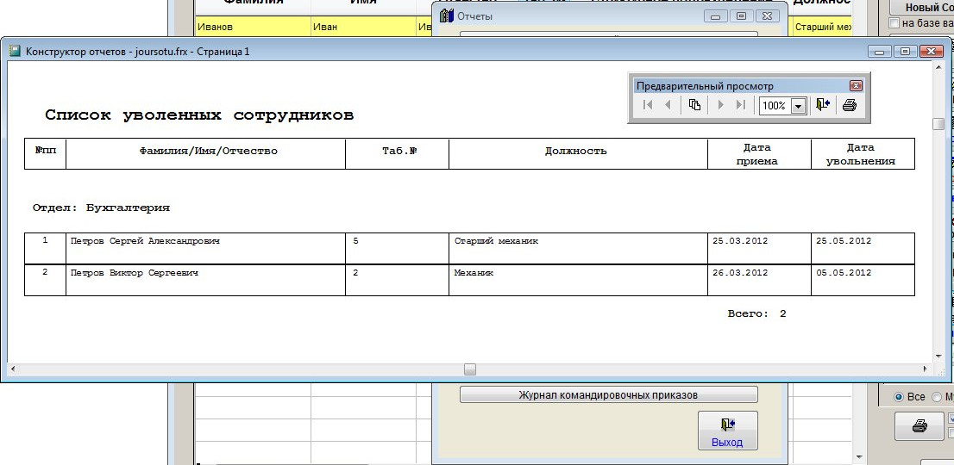Click the Отдел: Бухгалтерия group heading
This screenshot has width=954, height=465.
(101, 208)
